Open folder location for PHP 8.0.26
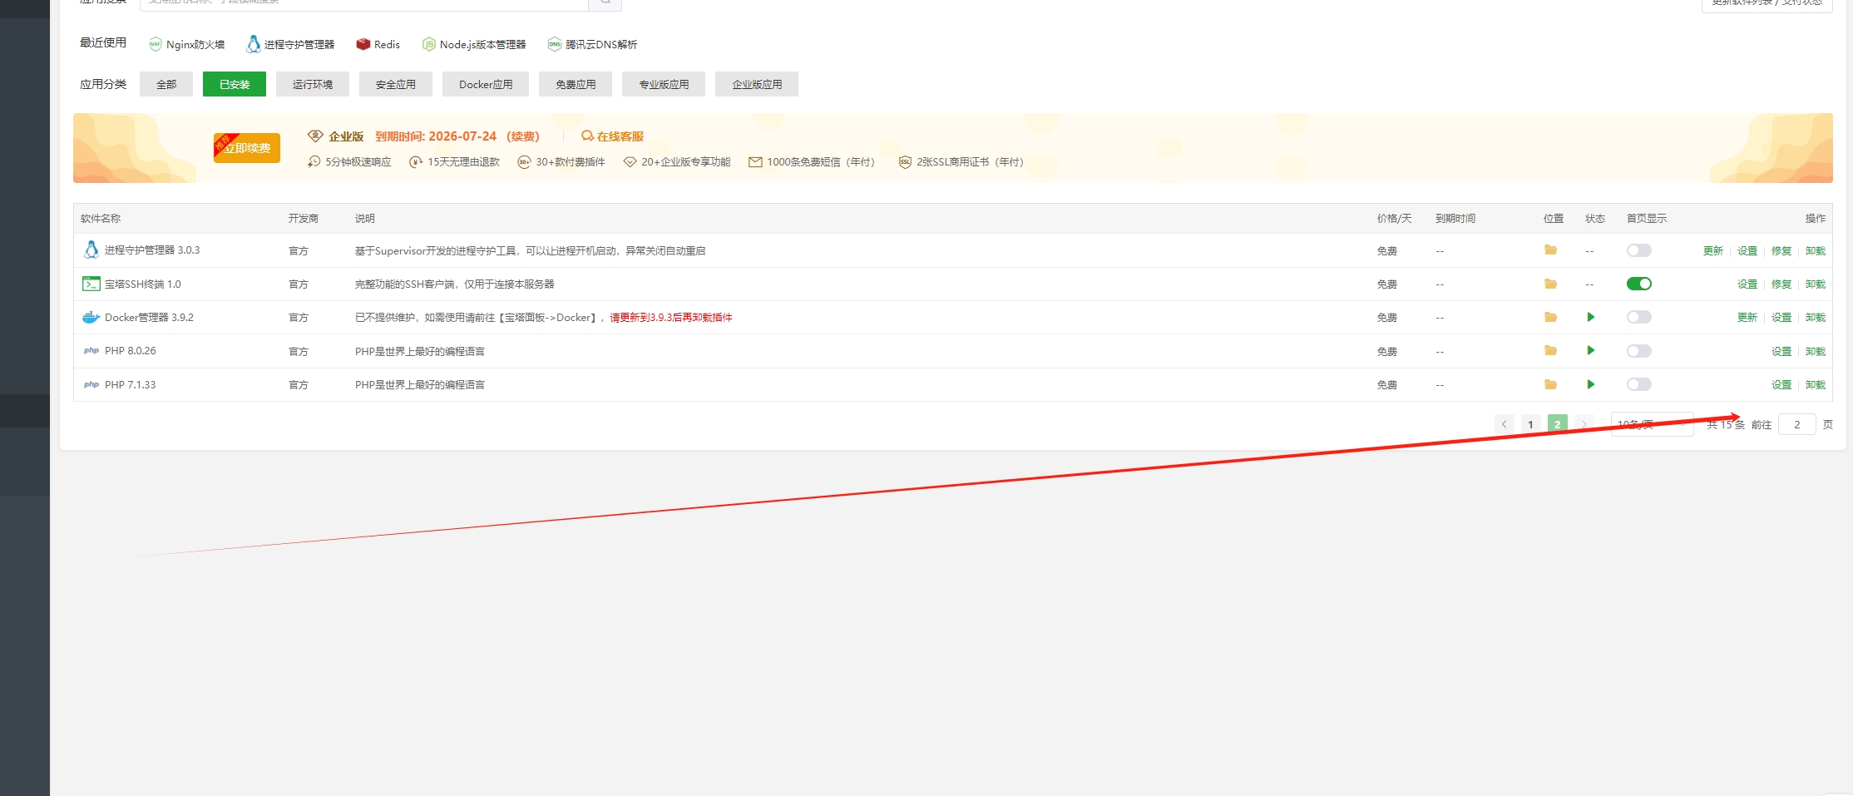 tap(1550, 350)
